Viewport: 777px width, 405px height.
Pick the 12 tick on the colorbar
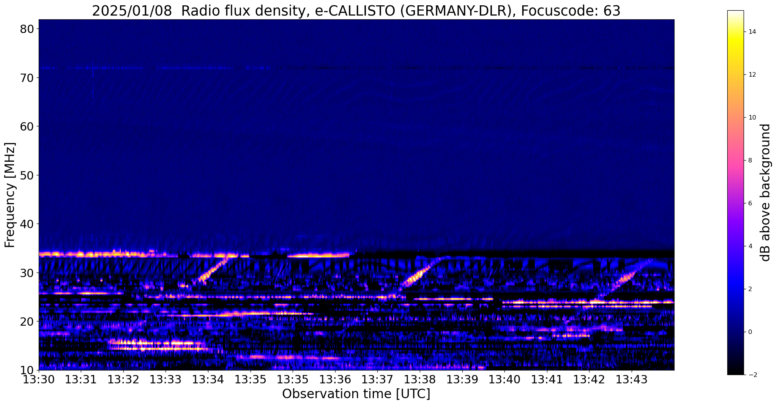(x=752, y=75)
